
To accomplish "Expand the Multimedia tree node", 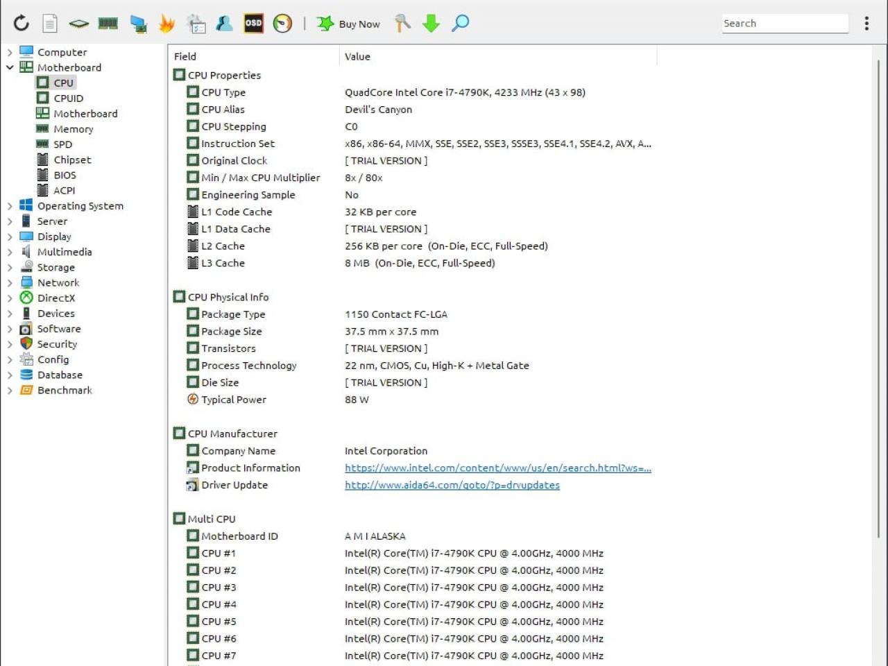I will 10,252.
